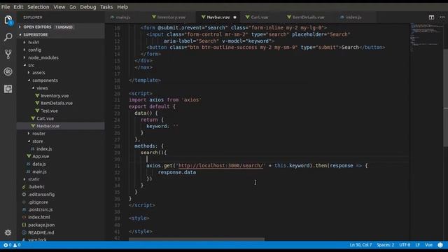Open the Debug menu
The width and height of the screenshot is (448, 252).
coord(88,7)
